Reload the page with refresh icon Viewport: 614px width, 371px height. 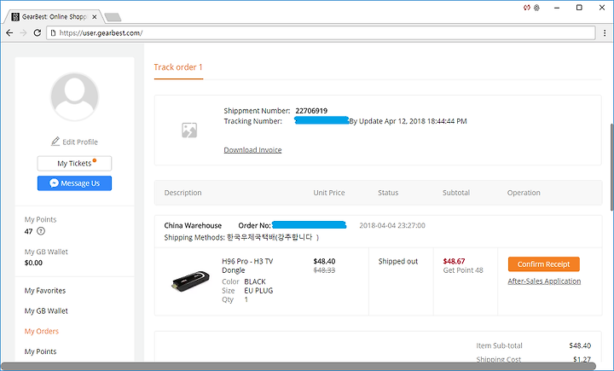[x=38, y=33]
